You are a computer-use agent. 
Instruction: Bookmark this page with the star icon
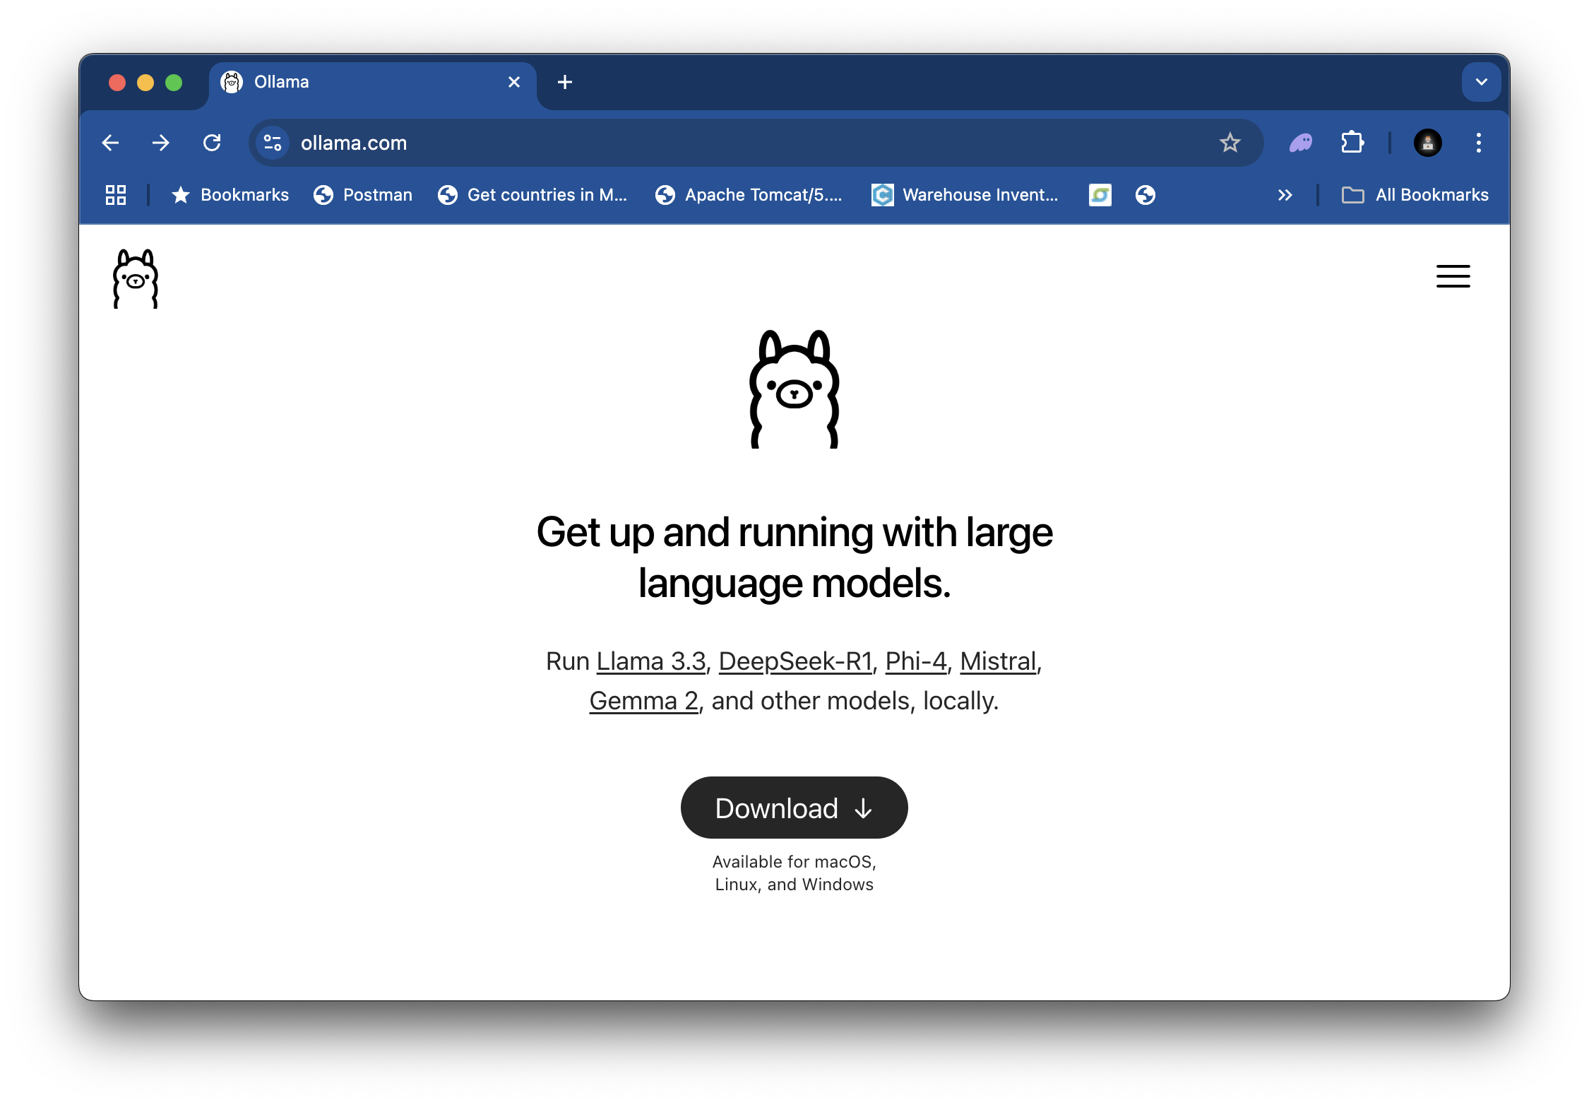(x=1230, y=143)
